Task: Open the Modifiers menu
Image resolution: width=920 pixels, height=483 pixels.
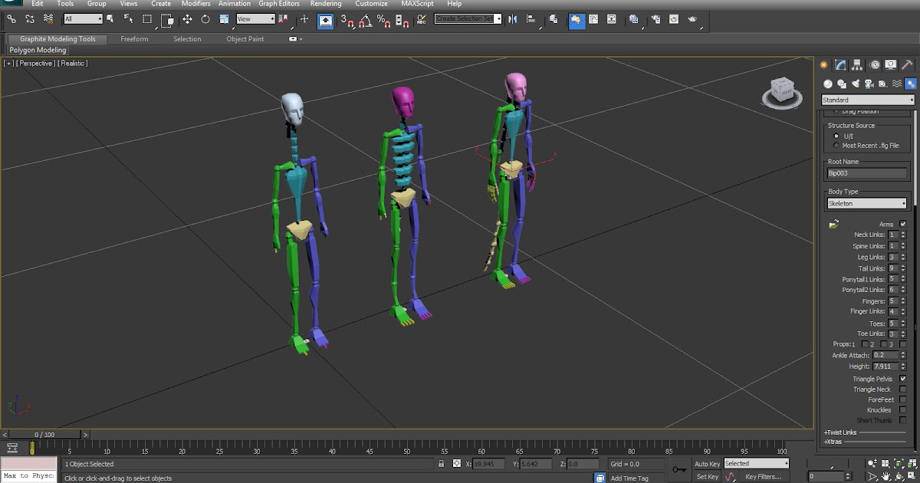Action: coord(195,4)
